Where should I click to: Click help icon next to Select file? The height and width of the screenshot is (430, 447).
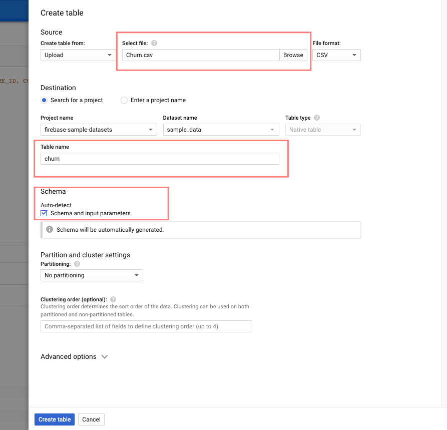(x=154, y=44)
